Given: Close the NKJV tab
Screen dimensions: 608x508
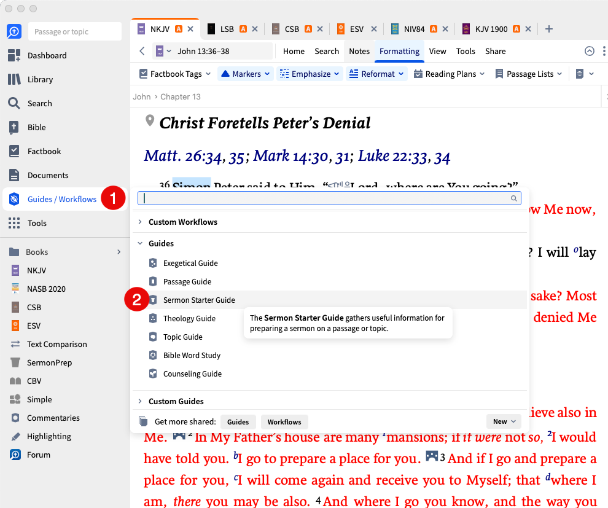Looking at the screenshot, I should [190, 29].
